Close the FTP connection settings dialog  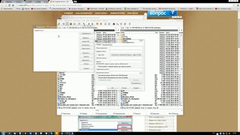[x=141, y=40]
